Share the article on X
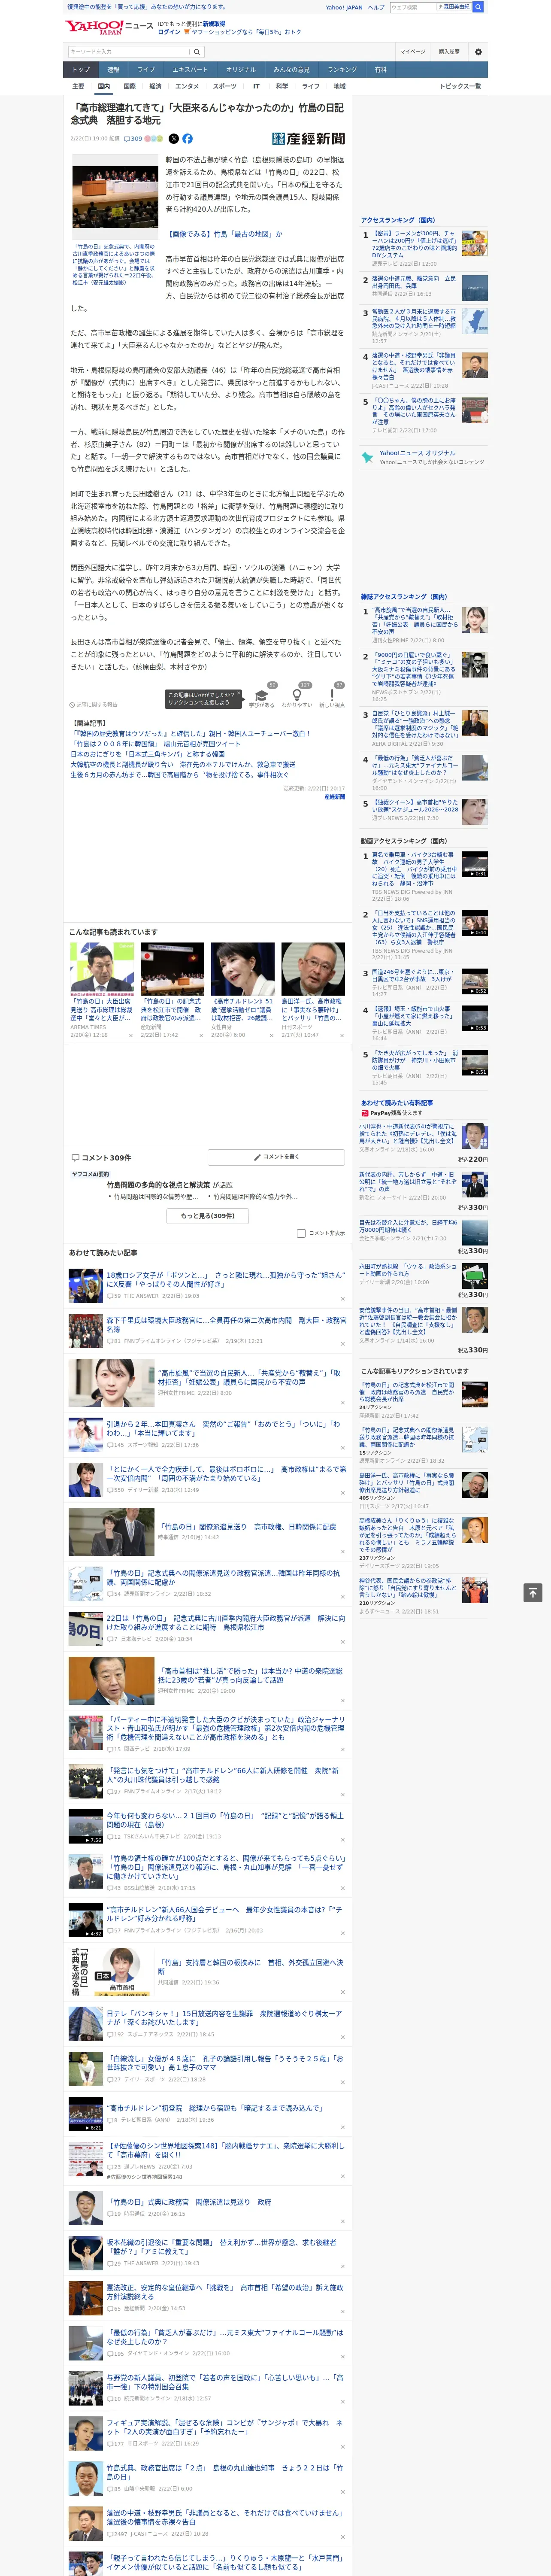 click(x=174, y=139)
